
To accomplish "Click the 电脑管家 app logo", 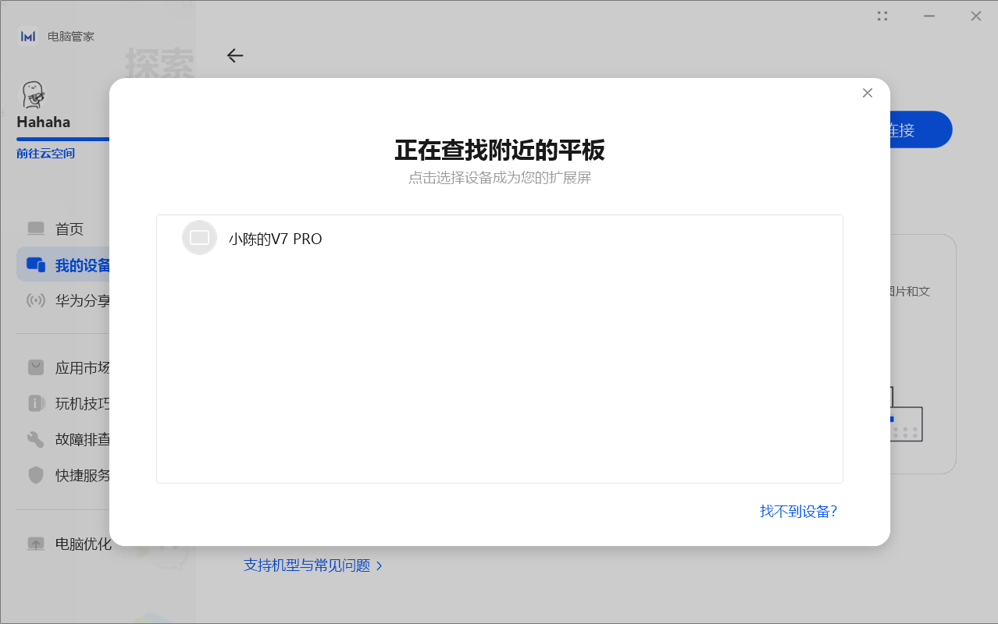I will coord(28,37).
